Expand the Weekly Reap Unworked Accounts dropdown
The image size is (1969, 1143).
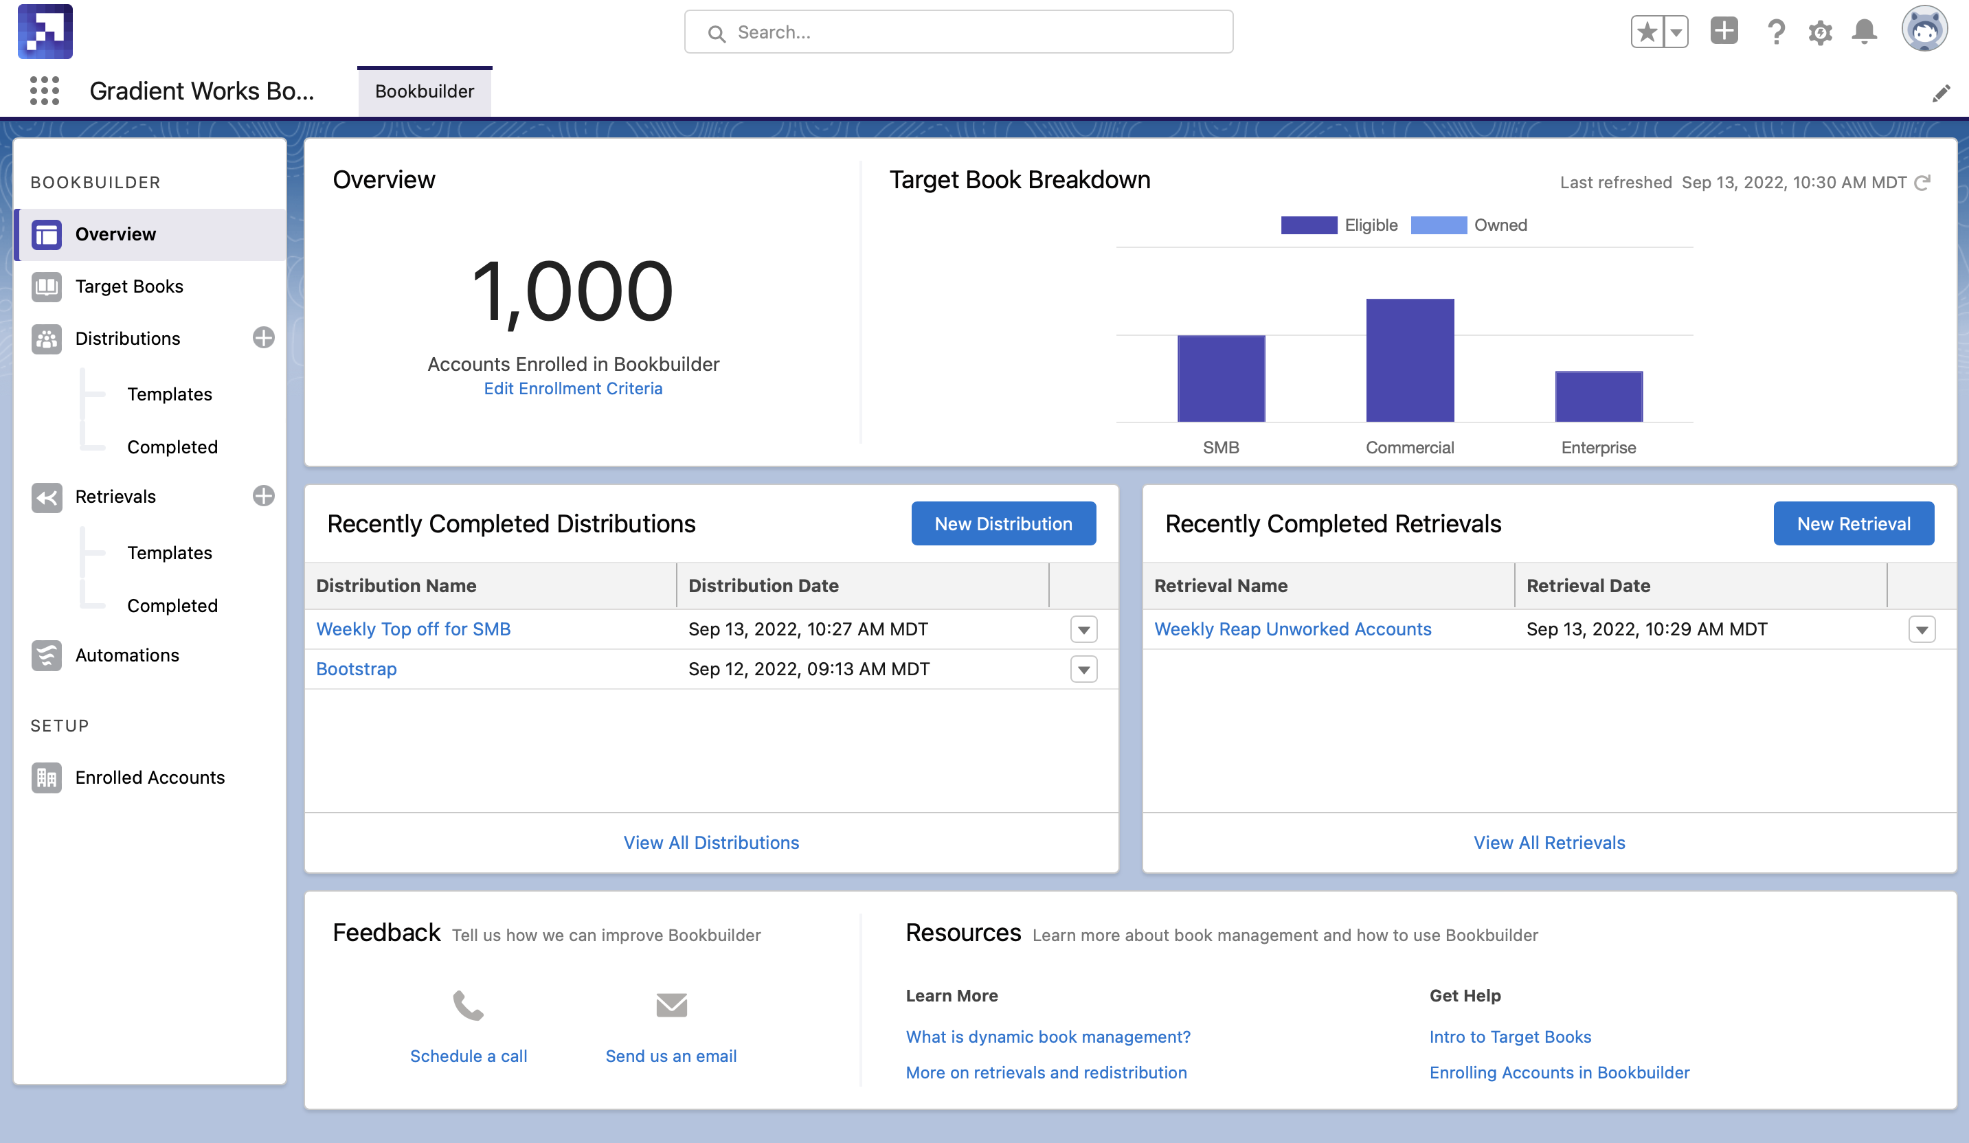(x=1923, y=629)
